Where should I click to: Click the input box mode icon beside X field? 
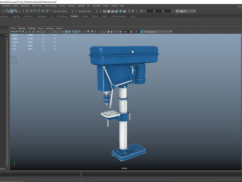(142, 11)
